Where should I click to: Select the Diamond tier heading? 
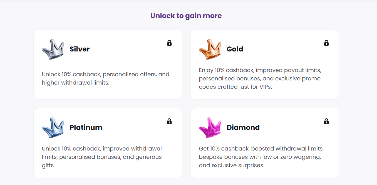(x=243, y=127)
